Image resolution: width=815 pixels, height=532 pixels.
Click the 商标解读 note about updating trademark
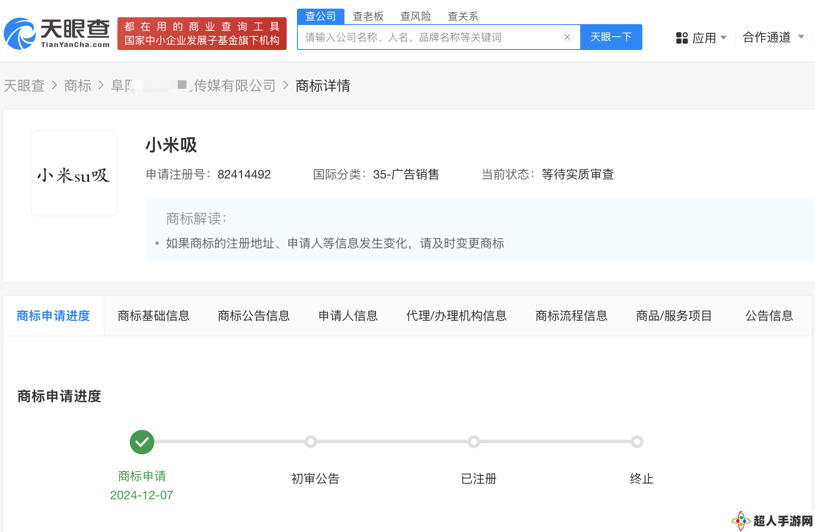[335, 243]
